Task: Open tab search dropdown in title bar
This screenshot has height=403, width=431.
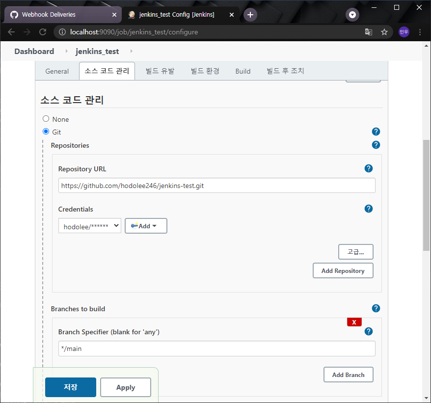Action: (x=352, y=15)
